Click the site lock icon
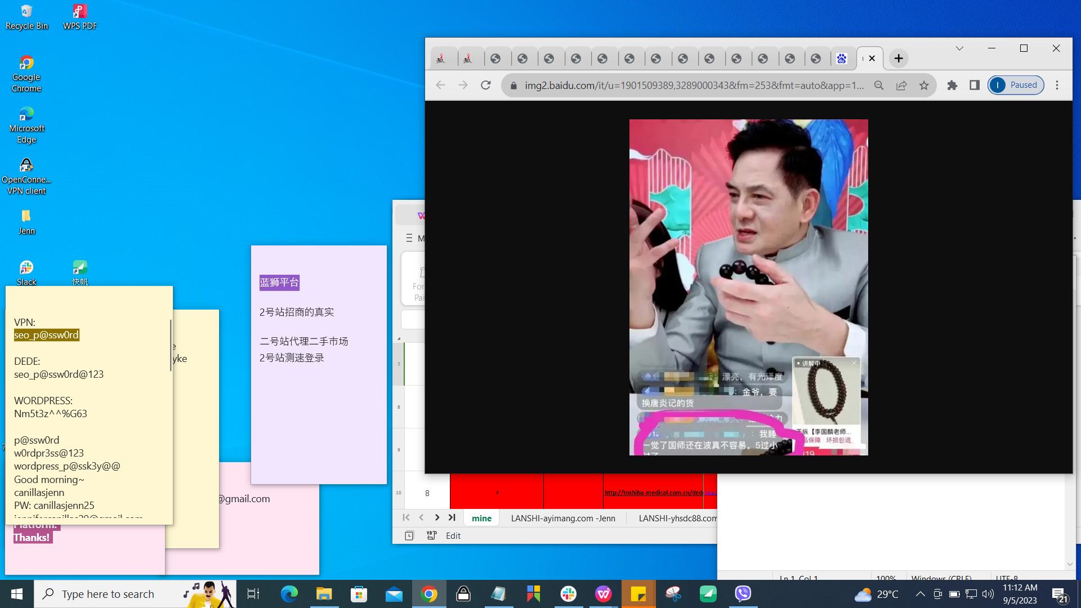Screen dimensions: 1081x608 coord(513,86)
